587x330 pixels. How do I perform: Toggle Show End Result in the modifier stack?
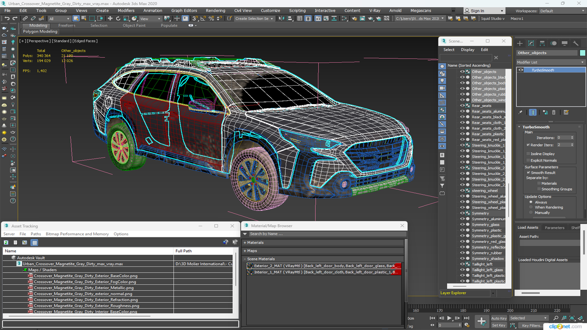tap(533, 112)
